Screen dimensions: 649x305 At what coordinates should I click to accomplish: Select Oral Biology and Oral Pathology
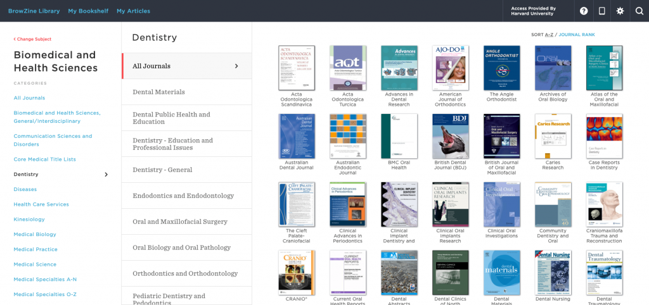pyautogui.click(x=187, y=247)
